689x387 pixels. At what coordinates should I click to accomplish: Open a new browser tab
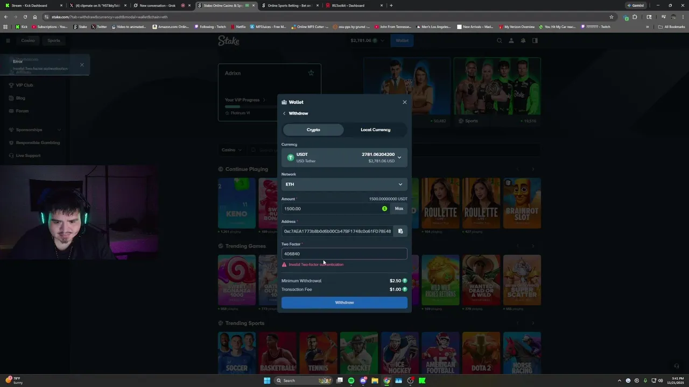[x=391, y=5]
